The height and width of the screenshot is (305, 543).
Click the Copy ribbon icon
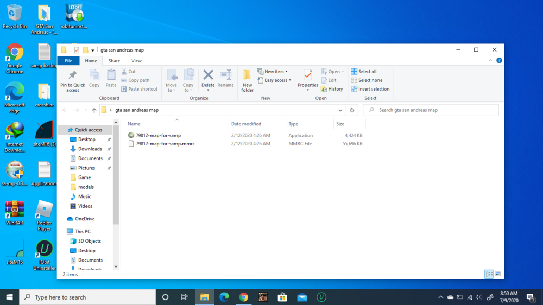pos(94,79)
